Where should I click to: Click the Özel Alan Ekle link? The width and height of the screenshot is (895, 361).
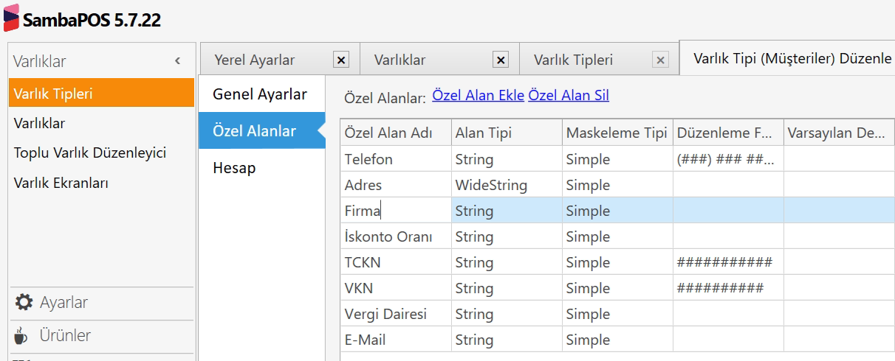[478, 95]
